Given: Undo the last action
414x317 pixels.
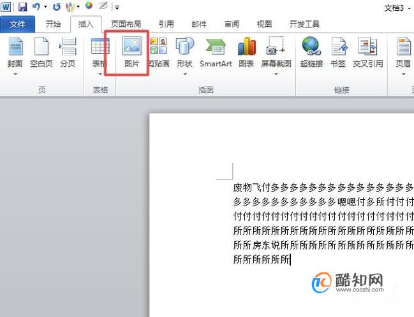Looking at the screenshot, I should click(36, 7).
